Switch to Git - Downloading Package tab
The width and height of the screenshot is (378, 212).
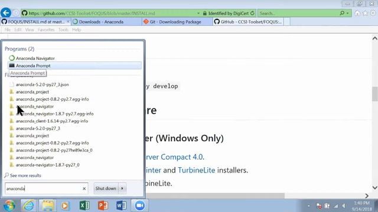177,22
